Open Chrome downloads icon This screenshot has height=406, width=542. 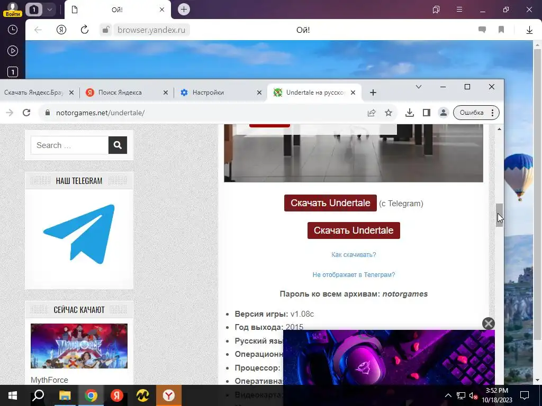410,113
